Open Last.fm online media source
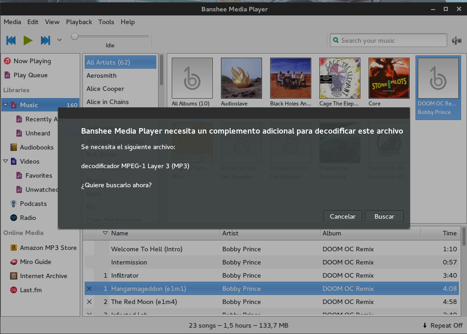 (x=31, y=290)
